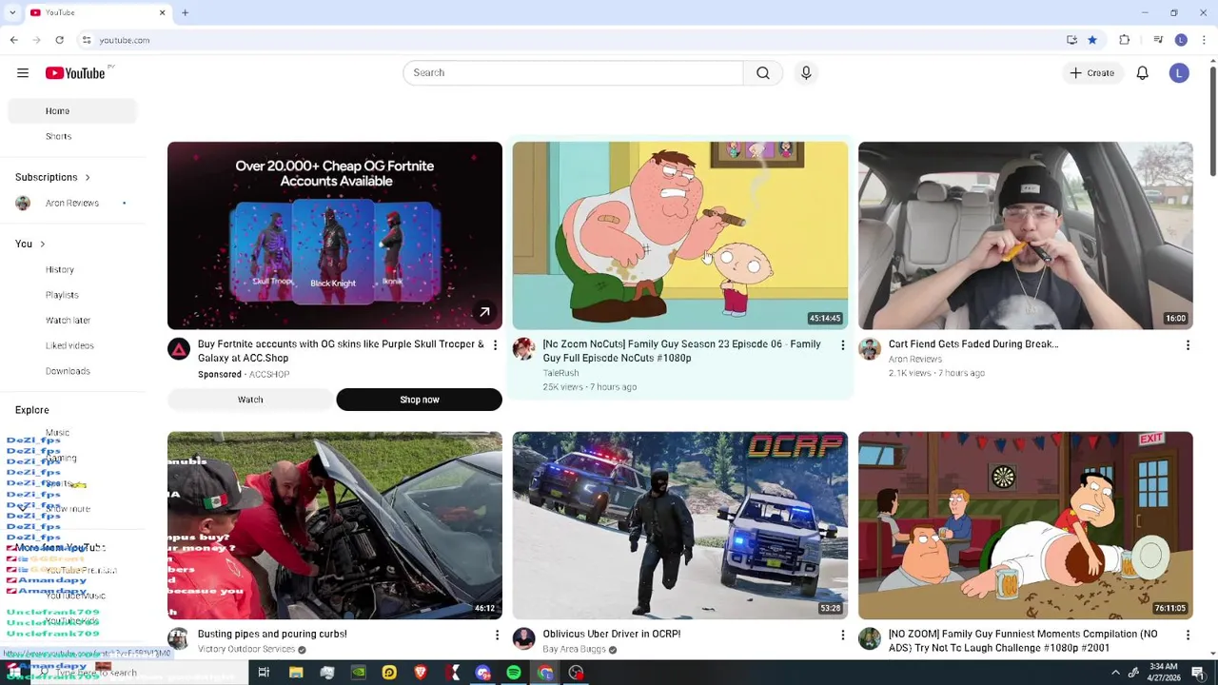Close the YouTube tab
This screenshot has height=685, width=1218.
pos(162,12)
